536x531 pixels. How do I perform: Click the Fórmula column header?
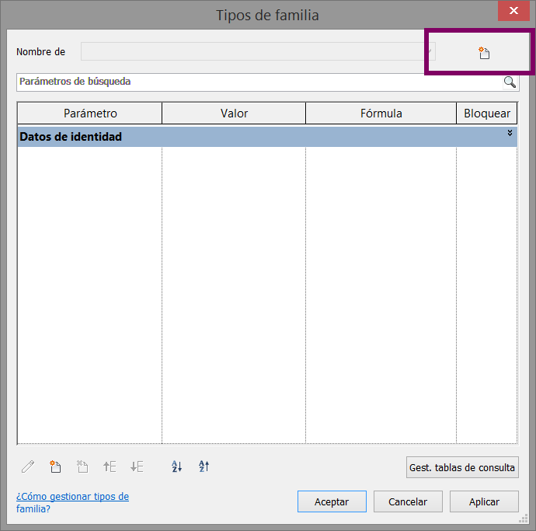(381, 114)
